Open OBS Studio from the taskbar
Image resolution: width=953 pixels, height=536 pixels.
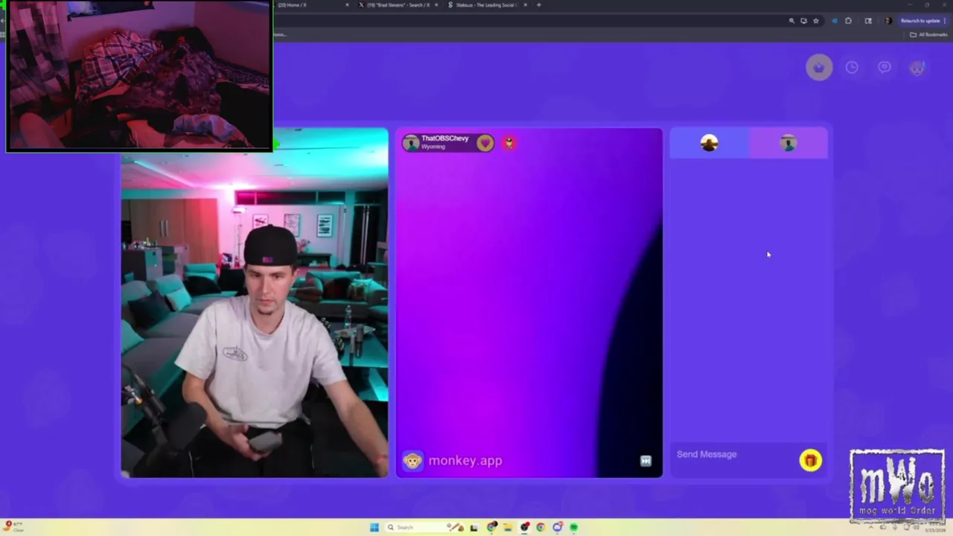click(524, 527)
